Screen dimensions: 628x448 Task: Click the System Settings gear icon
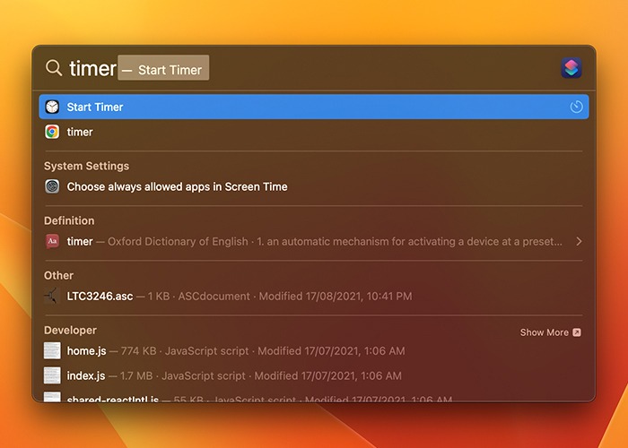coord(52,186)
